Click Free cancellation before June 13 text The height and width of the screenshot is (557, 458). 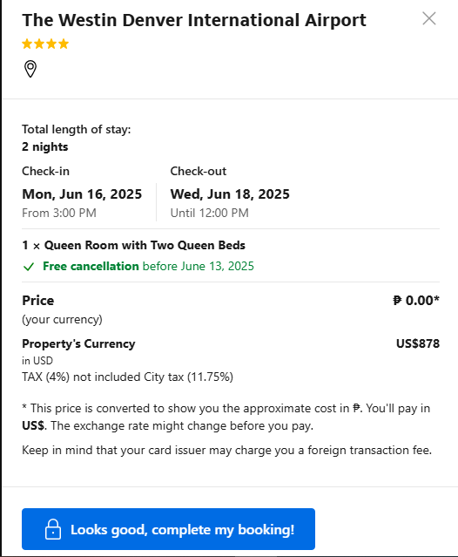click(x=148, y=266)
